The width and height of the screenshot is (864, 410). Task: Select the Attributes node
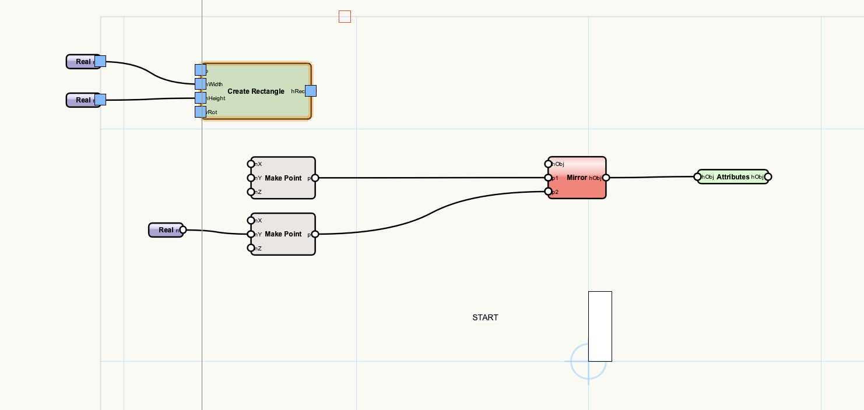pyautogui.click(x=732, y=177)
